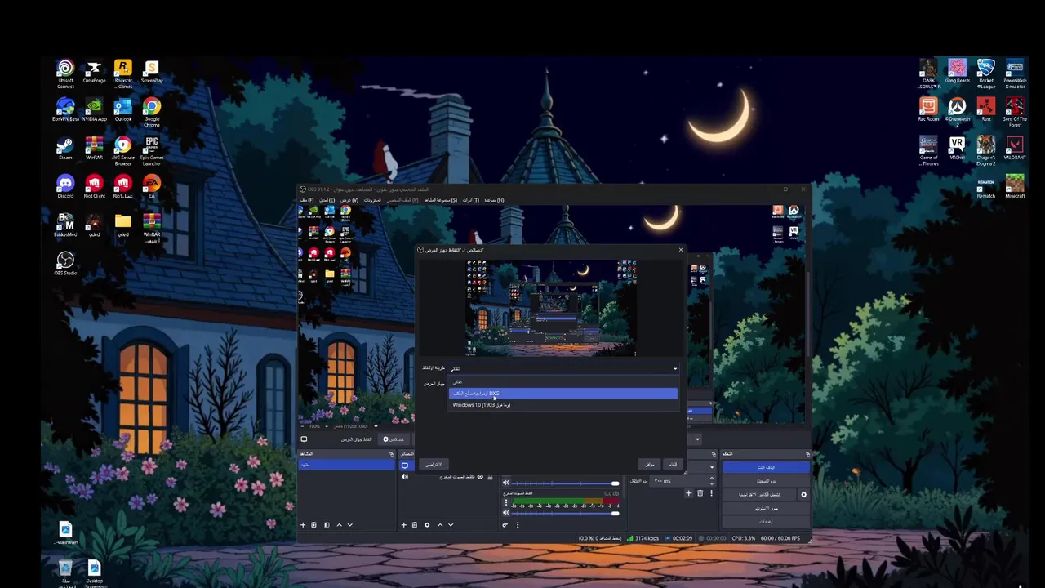Click Start Recording in Controls dock

[767, 480]
